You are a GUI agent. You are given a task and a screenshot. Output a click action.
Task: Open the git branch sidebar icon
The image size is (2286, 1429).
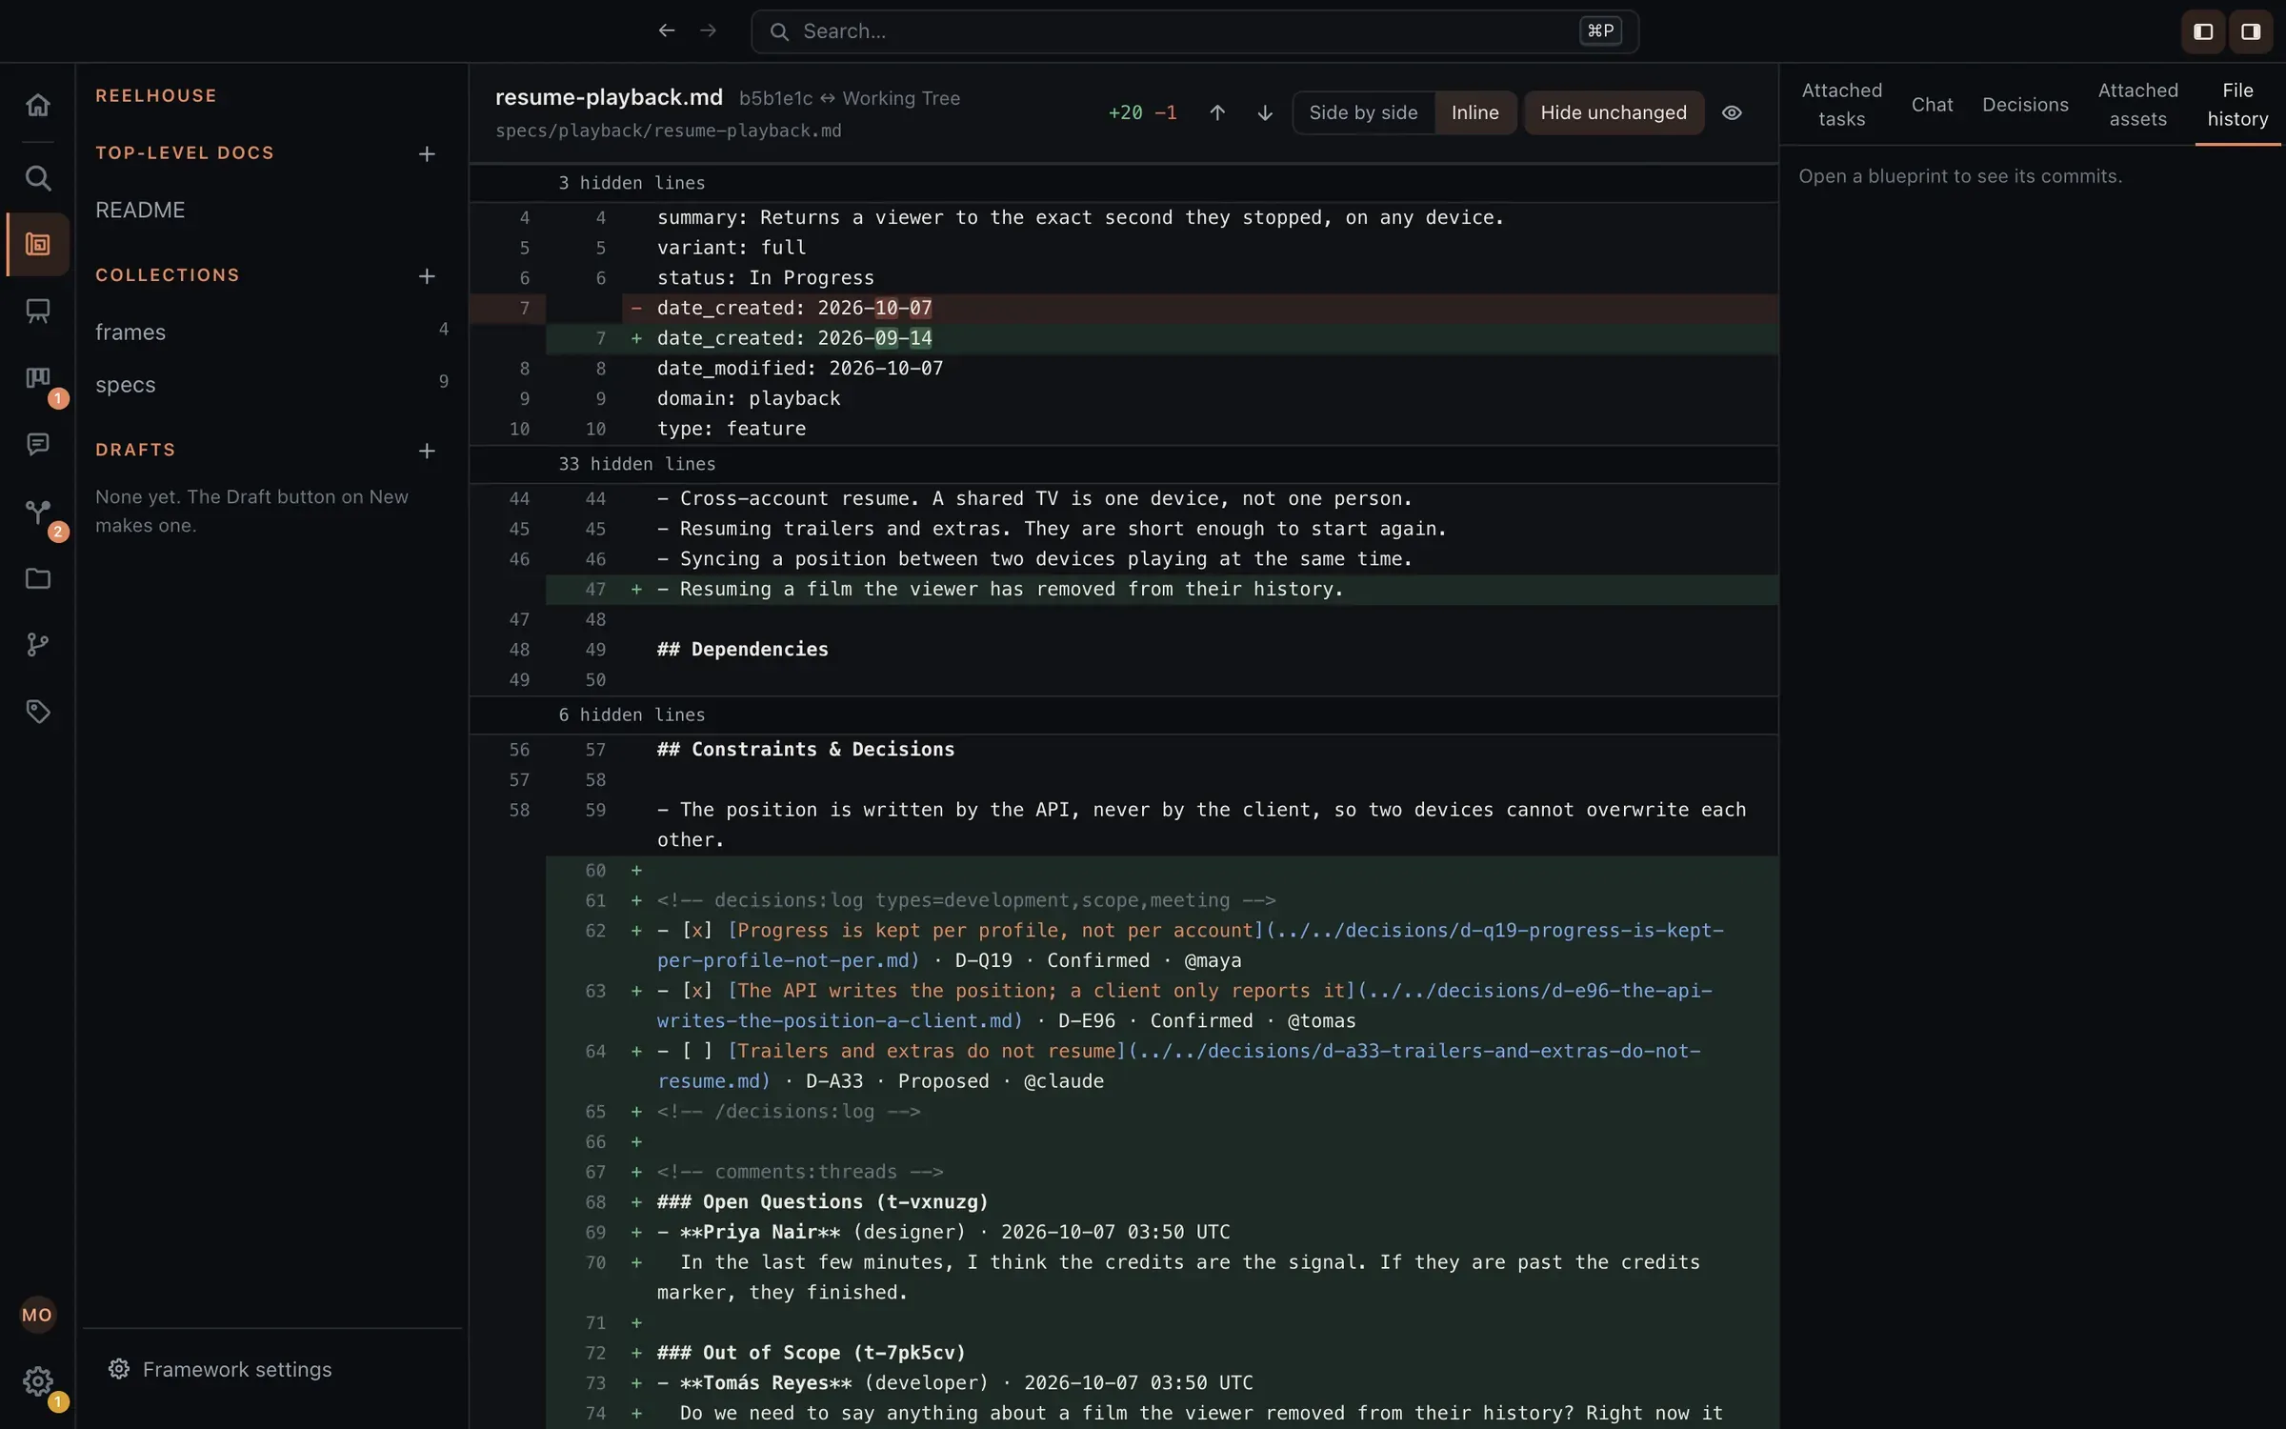pos(37,645)
